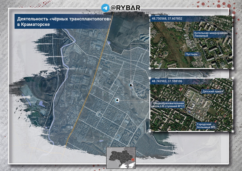This screenshot has height=171, width=242.
Task: Click the boiler house factory icon on map
Action: tap(131, 85)
